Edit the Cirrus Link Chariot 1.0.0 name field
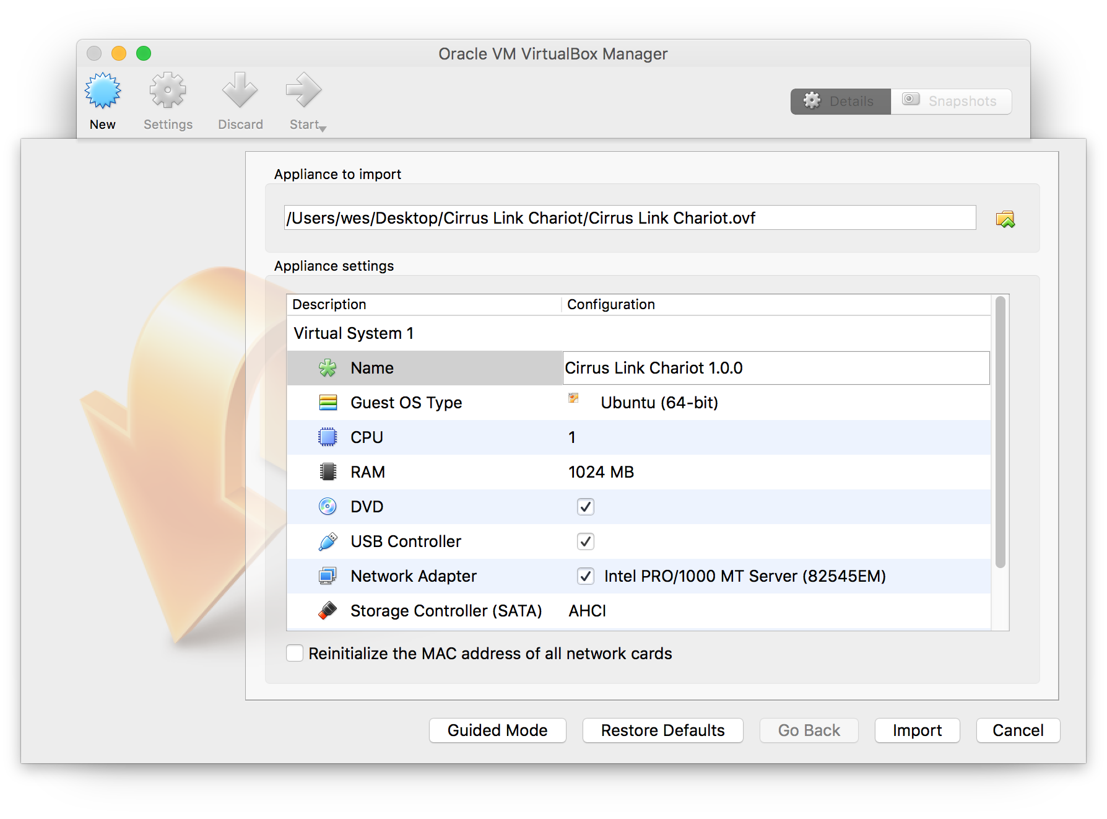The height and width of the screenshot is (819, 1107). 776,368
